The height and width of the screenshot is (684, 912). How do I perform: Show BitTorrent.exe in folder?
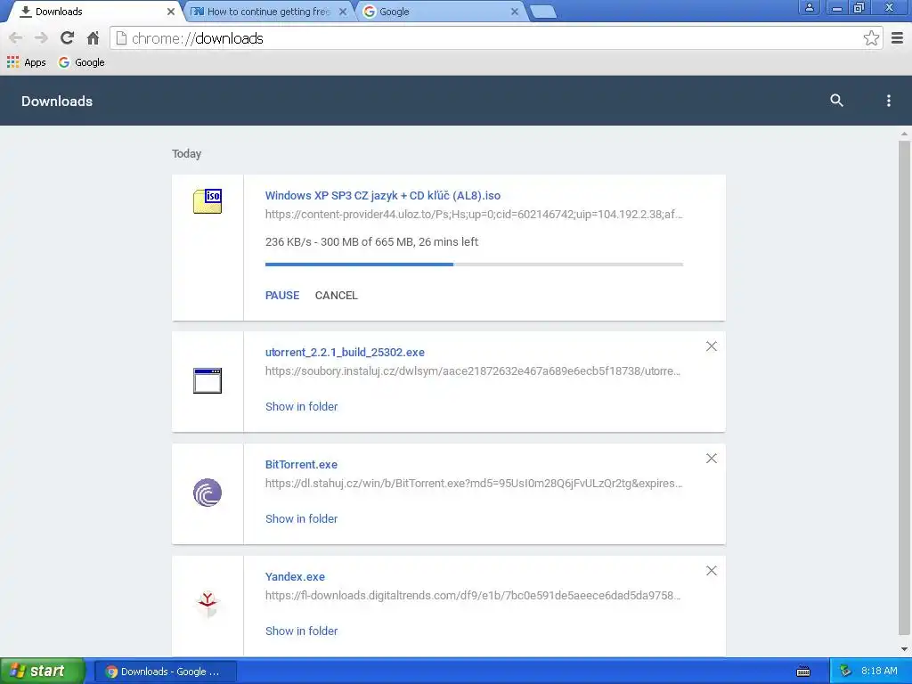[x=301, y=519]
